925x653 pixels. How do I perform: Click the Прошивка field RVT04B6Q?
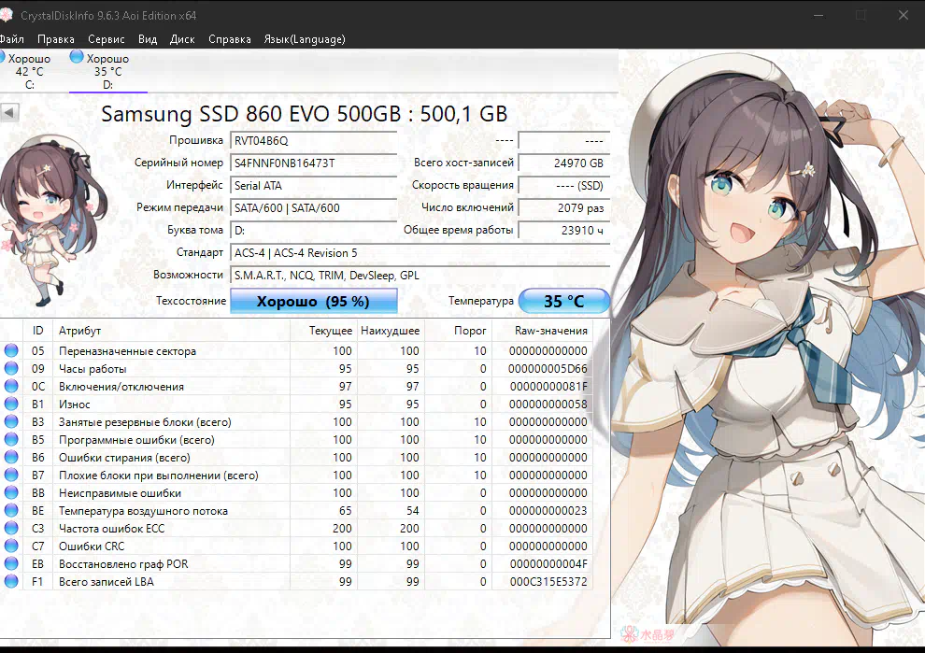click(313, 141)
